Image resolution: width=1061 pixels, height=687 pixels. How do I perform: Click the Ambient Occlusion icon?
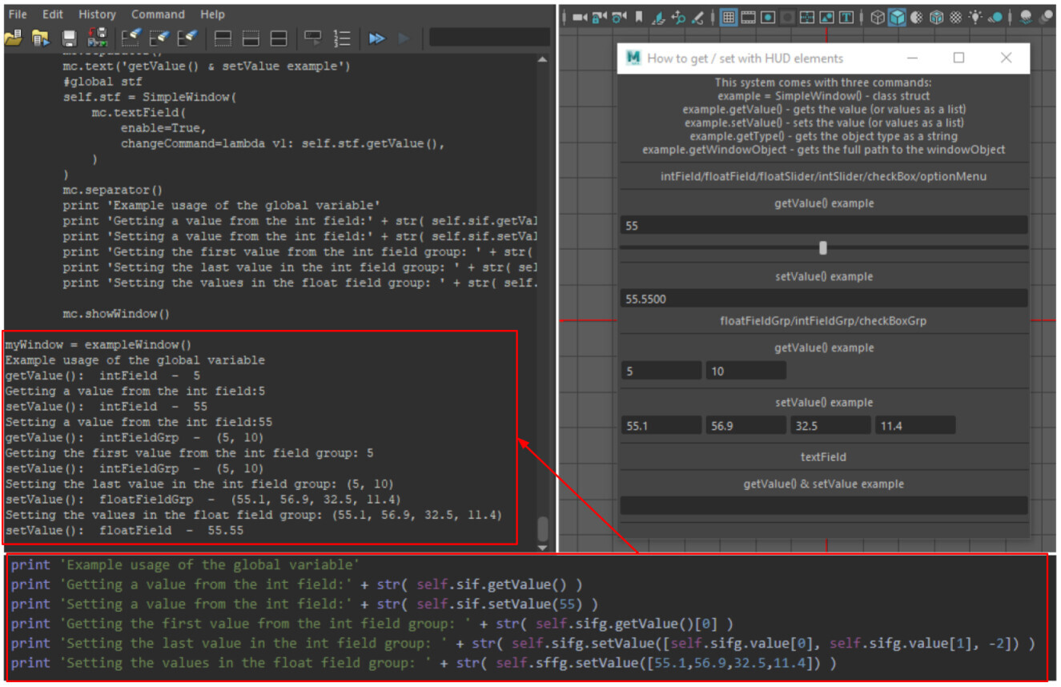[x=1026, y=17]
